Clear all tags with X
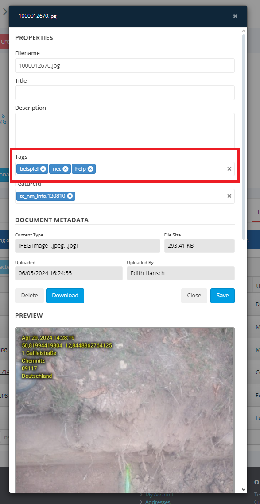The height and width of the screenshot is (504, 260). click(229, 169)
